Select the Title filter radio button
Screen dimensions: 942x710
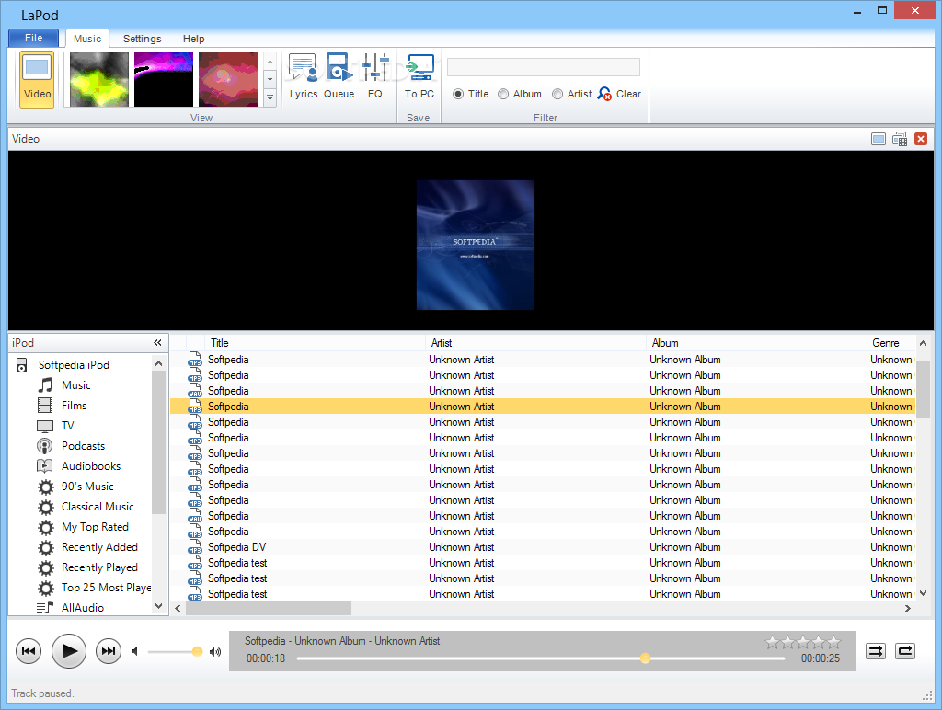tap(458, 94)
